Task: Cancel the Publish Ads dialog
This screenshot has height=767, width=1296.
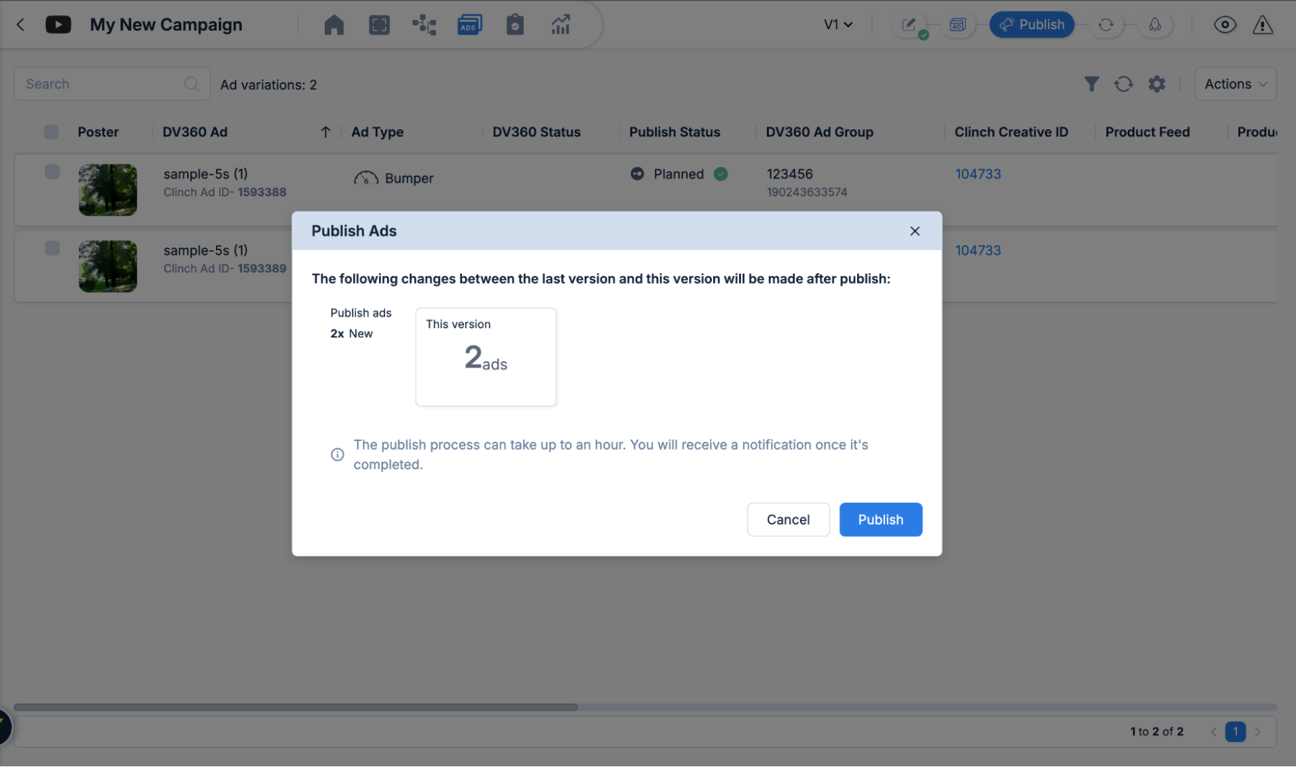Action: coord(788,520)
